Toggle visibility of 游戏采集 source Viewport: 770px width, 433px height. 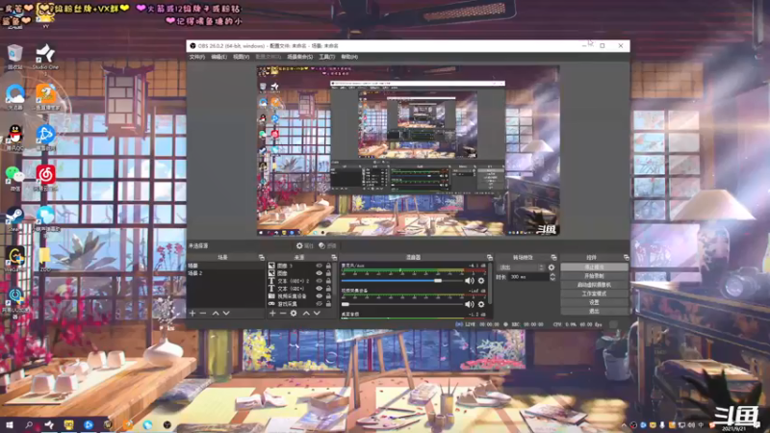320,304
